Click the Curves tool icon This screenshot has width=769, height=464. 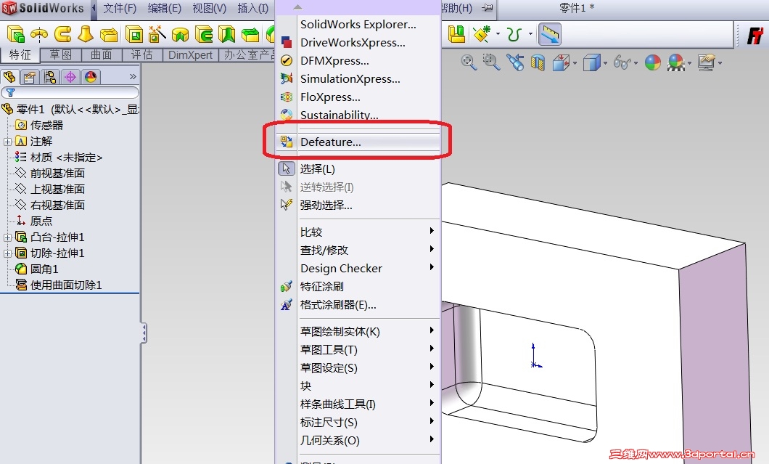point(514,34)
